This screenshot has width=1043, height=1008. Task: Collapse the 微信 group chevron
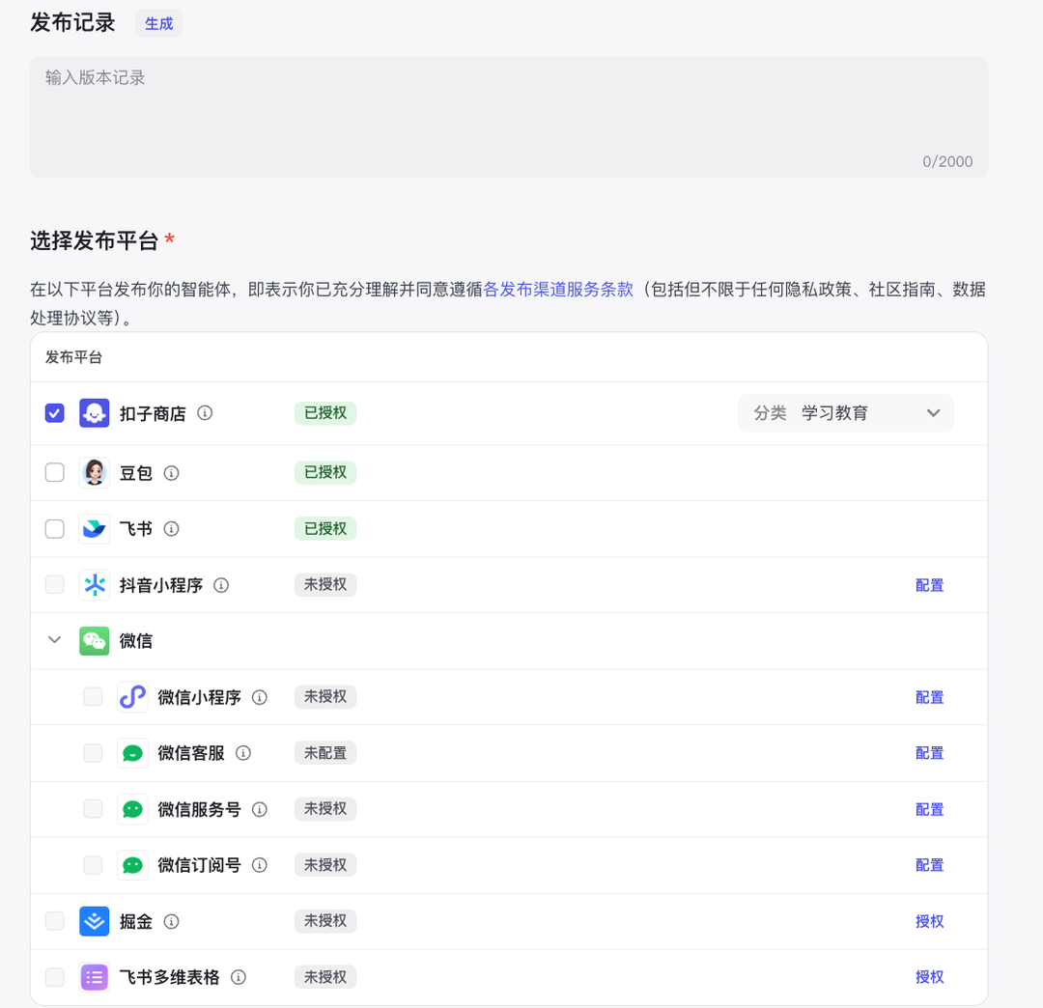pyautogui.click(x=54, y=640)
